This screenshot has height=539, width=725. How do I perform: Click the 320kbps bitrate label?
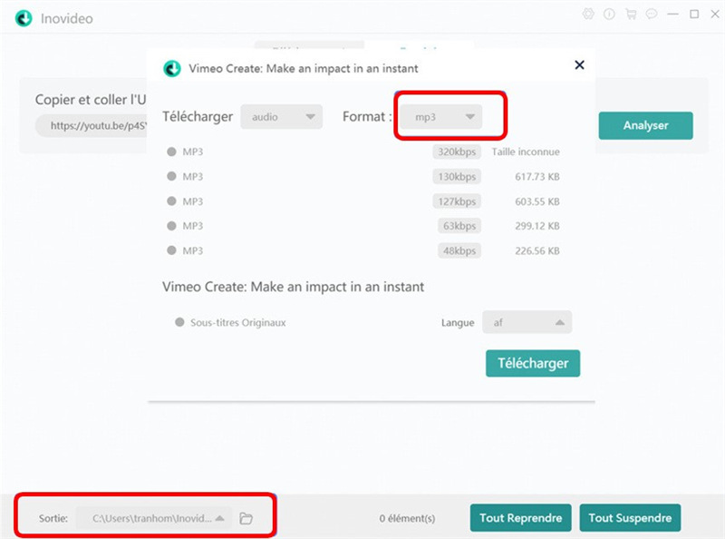tap(457, 152)
